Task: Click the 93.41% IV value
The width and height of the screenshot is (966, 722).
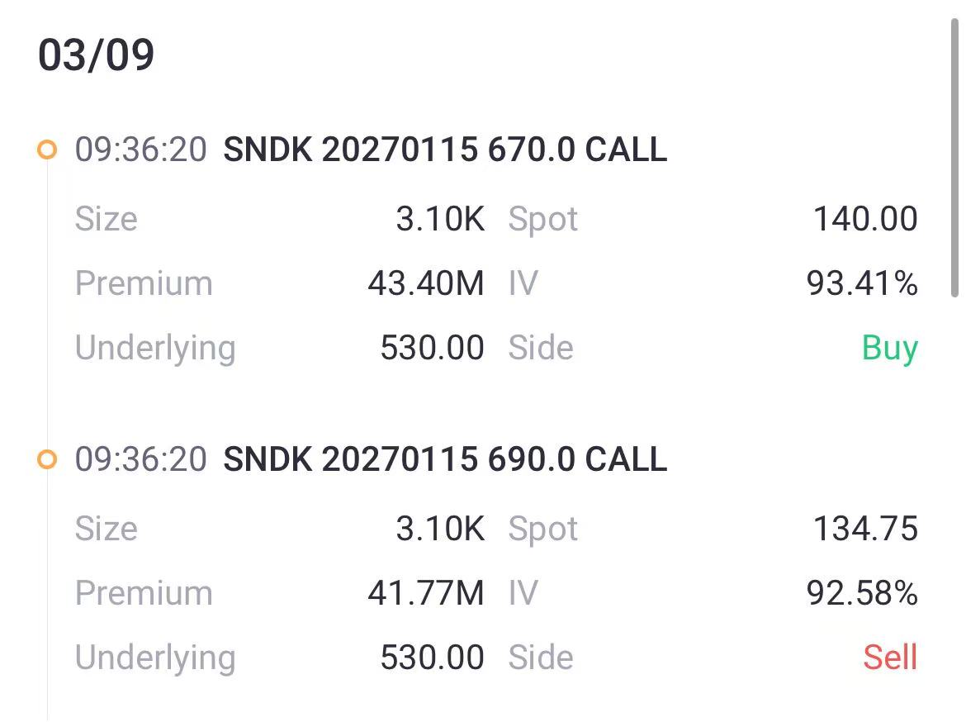Action: point(862,283)
